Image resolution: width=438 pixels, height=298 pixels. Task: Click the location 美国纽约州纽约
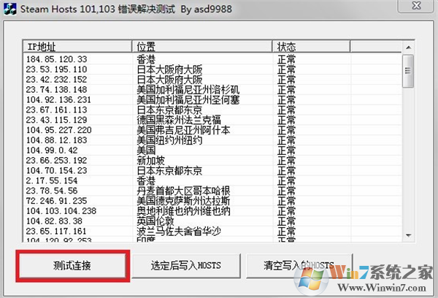[x=169, y=140]
